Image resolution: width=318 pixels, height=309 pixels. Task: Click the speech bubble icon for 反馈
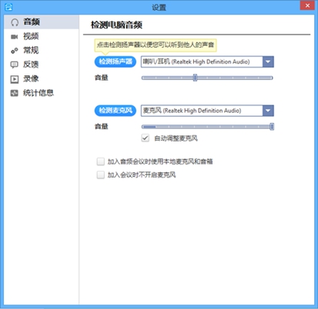click(x=14, y=65)
